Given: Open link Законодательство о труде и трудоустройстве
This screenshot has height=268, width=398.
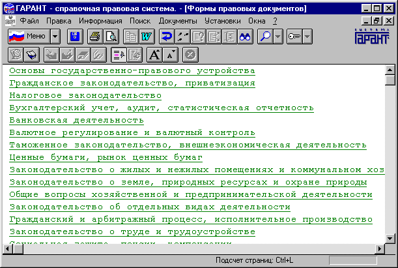Looking at the screenshot, I should coord(132,232).
